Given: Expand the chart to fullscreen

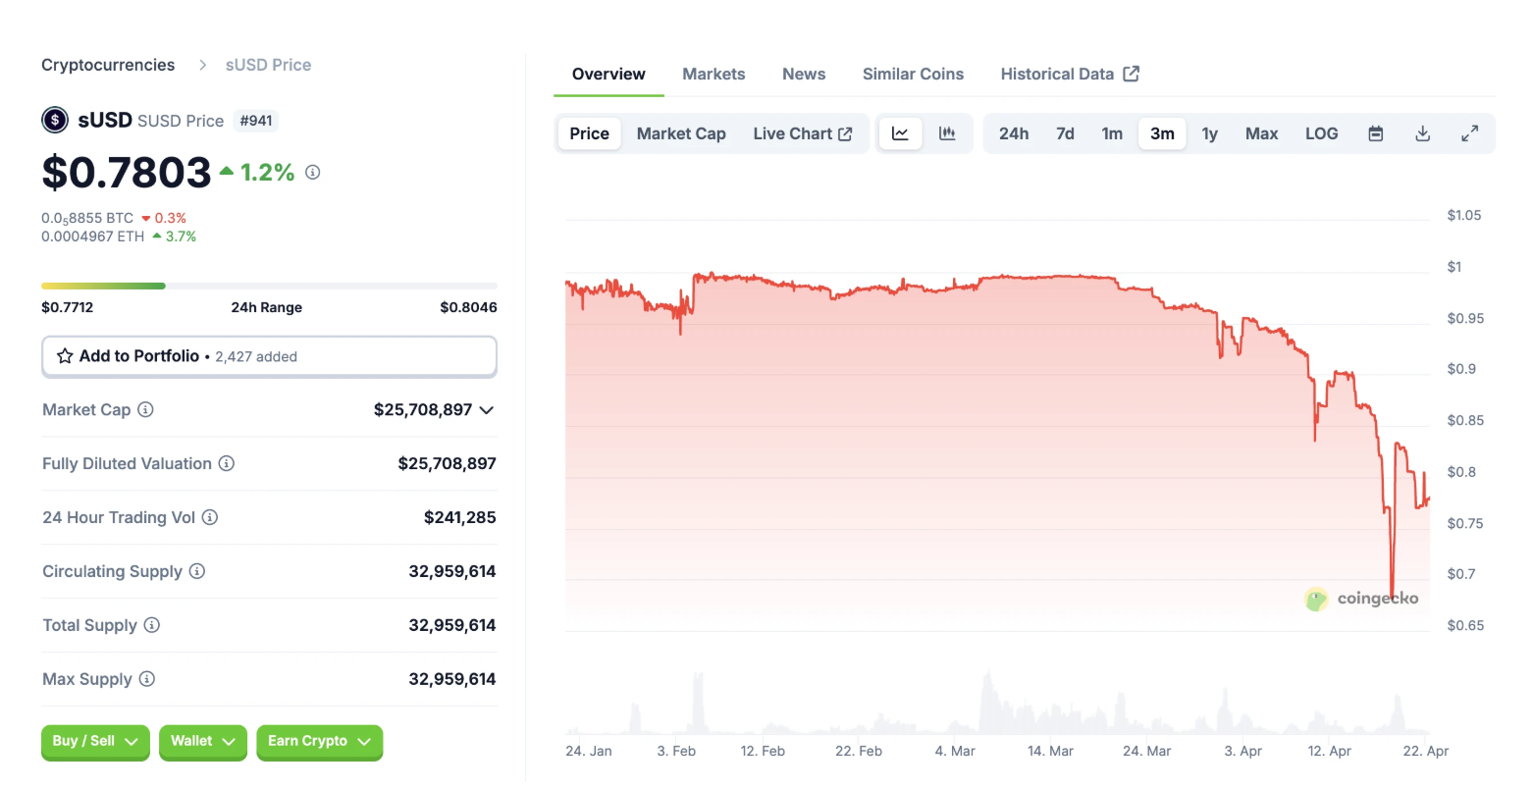Looking at the screenshot, I should coord(1470,133).
